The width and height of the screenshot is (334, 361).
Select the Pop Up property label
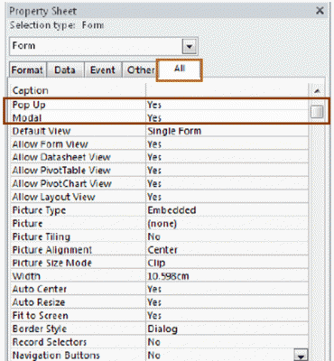[29, 105]
